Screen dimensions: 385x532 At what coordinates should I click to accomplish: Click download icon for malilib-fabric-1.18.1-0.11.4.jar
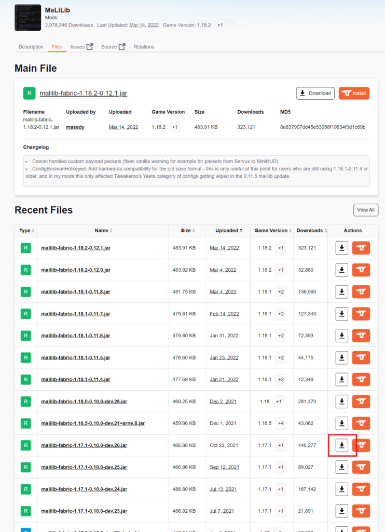[341, 379]
